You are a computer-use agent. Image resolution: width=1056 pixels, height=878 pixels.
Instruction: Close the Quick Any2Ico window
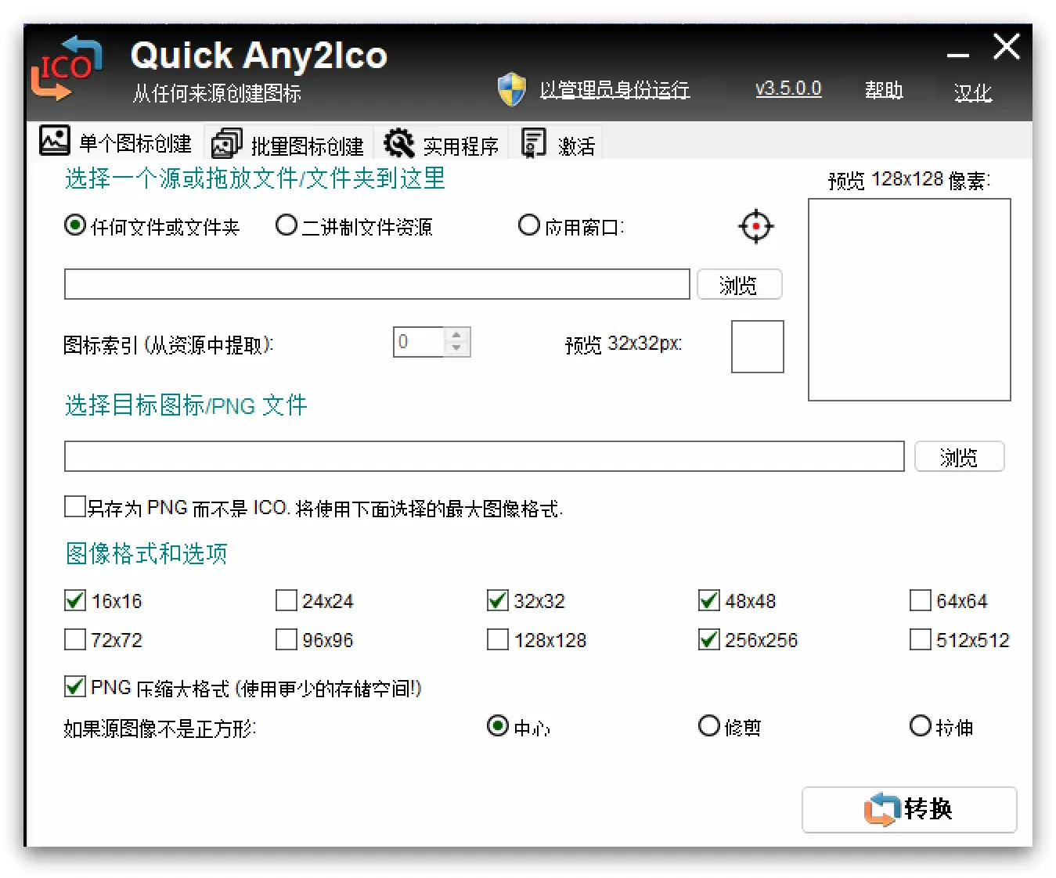pos(1007,47)
